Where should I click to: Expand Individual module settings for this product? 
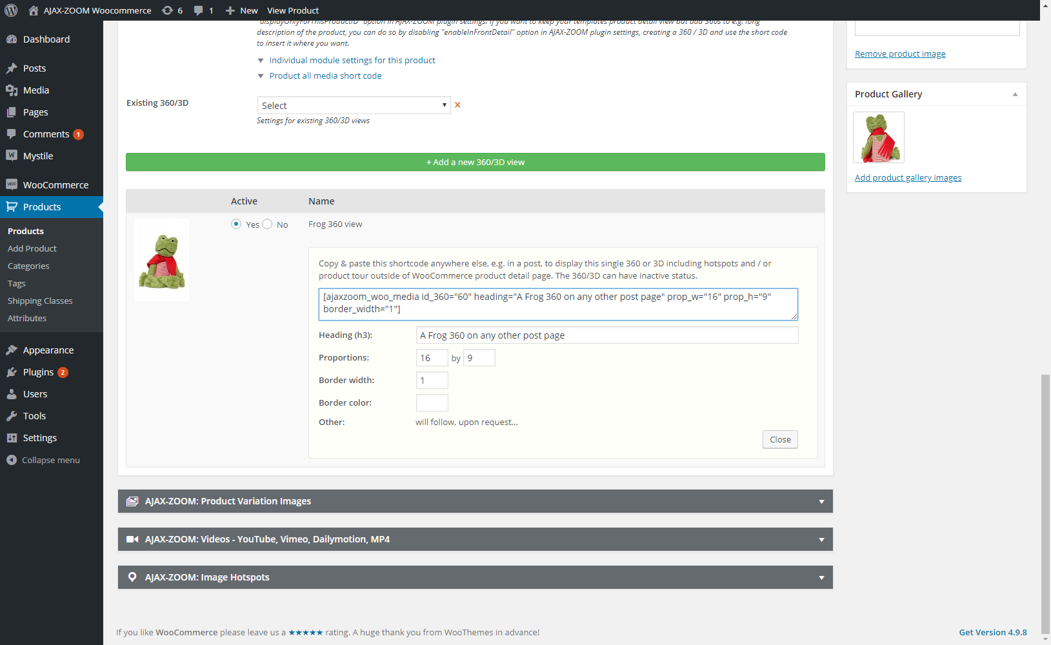tap(352, 60)
